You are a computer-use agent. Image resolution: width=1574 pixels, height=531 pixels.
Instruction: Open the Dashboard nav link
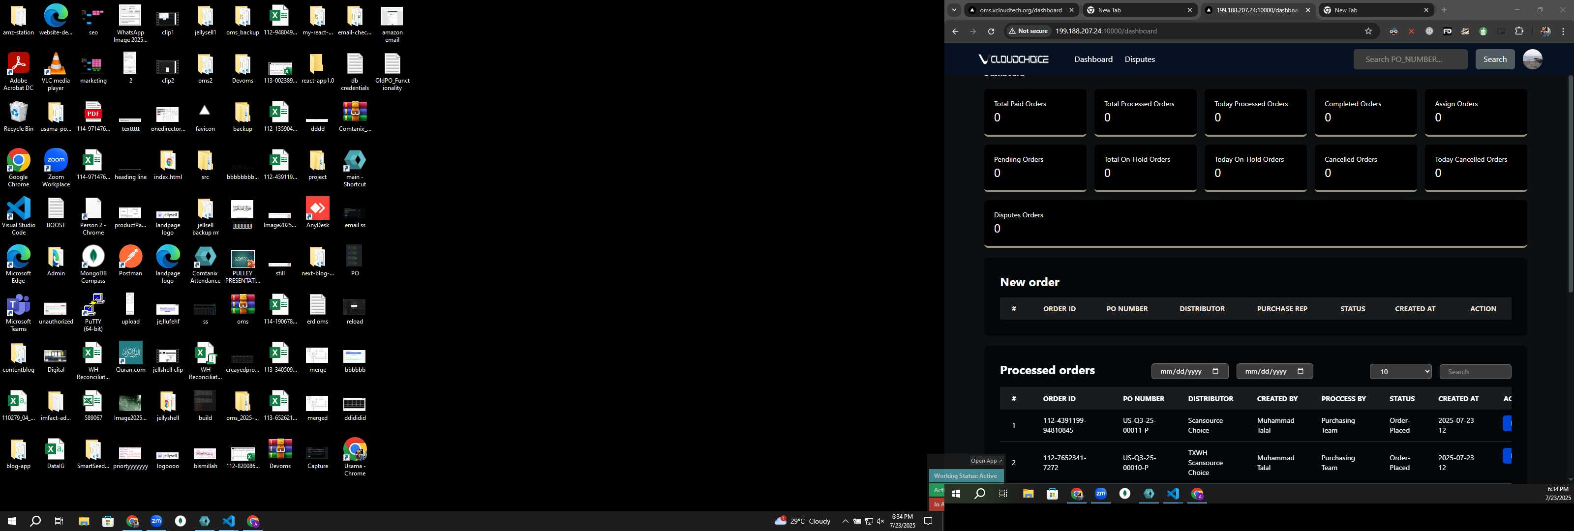(x=1093, y=59)
